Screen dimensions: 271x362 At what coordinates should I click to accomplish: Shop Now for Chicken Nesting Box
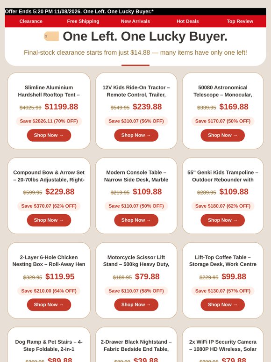pos(49,305)
